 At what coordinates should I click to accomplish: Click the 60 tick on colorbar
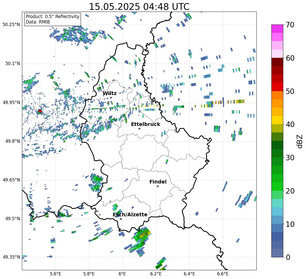(x=290, y=58)
